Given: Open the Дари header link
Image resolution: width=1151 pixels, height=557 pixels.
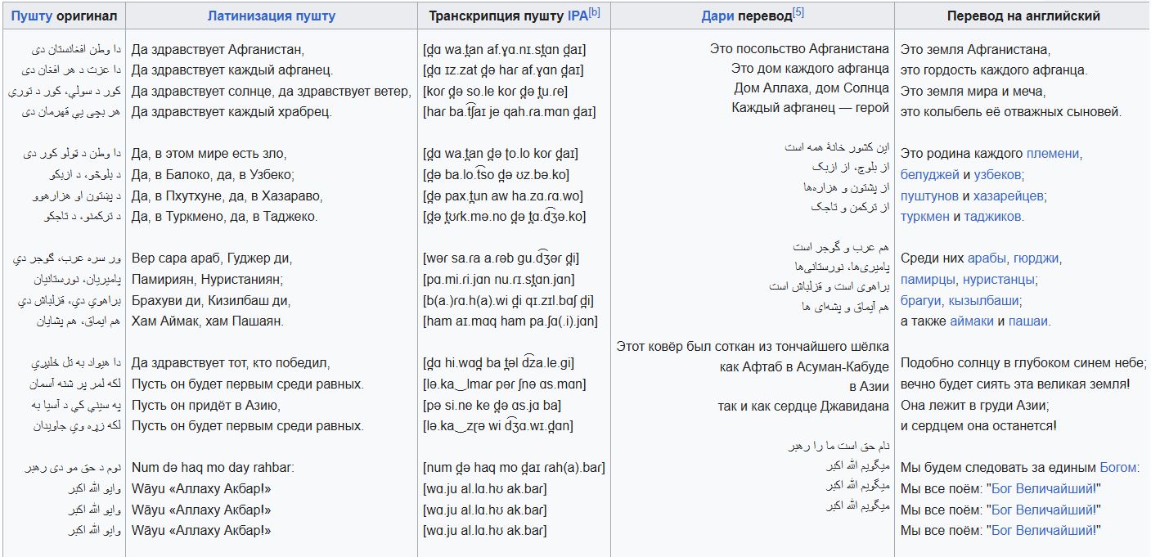Looking at the screenshot, I should (717, 16).
